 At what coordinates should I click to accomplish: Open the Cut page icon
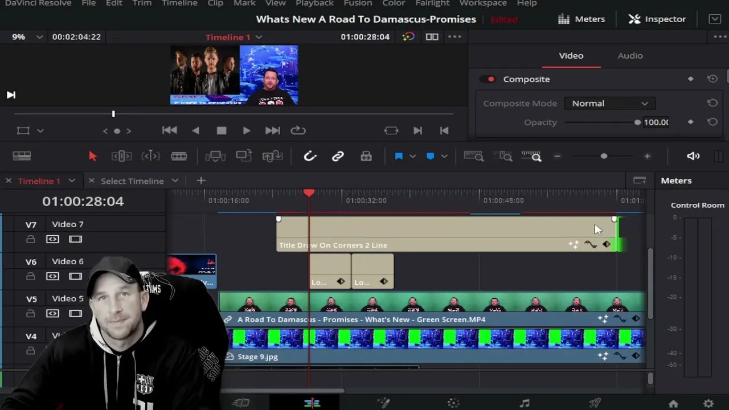241,403
